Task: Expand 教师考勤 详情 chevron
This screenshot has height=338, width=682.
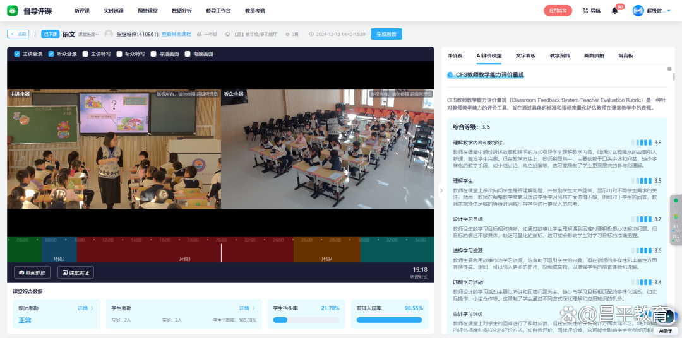Action: click(x=92, y=308)
